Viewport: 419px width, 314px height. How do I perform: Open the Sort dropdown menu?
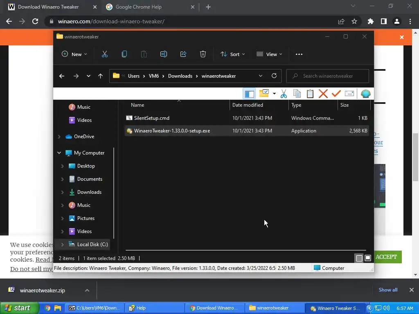[233, 54]
